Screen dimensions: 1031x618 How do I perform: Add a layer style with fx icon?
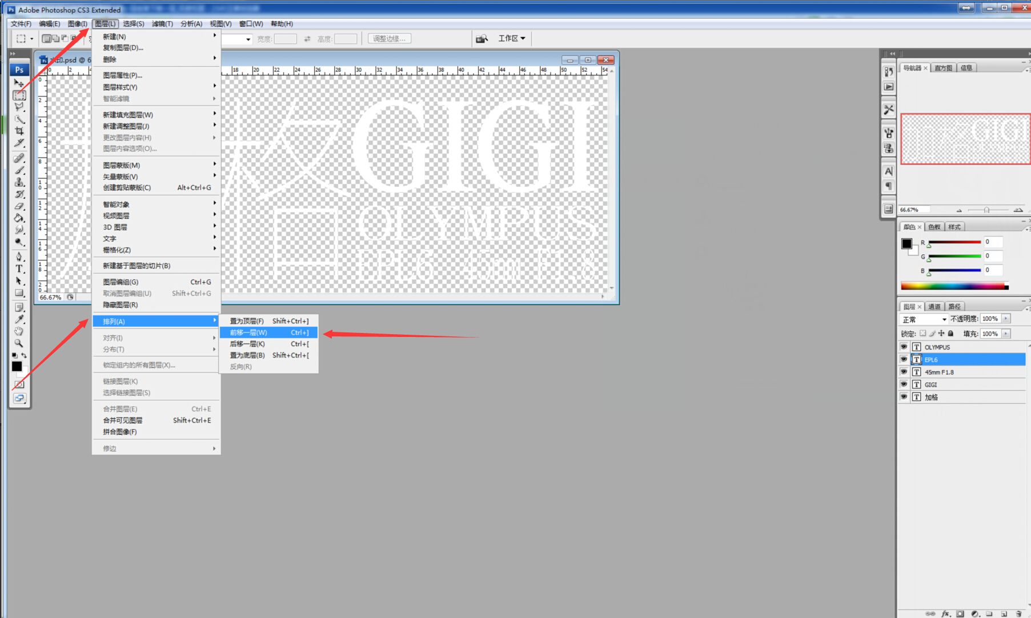pyautogui.click(x=945, y=613)
